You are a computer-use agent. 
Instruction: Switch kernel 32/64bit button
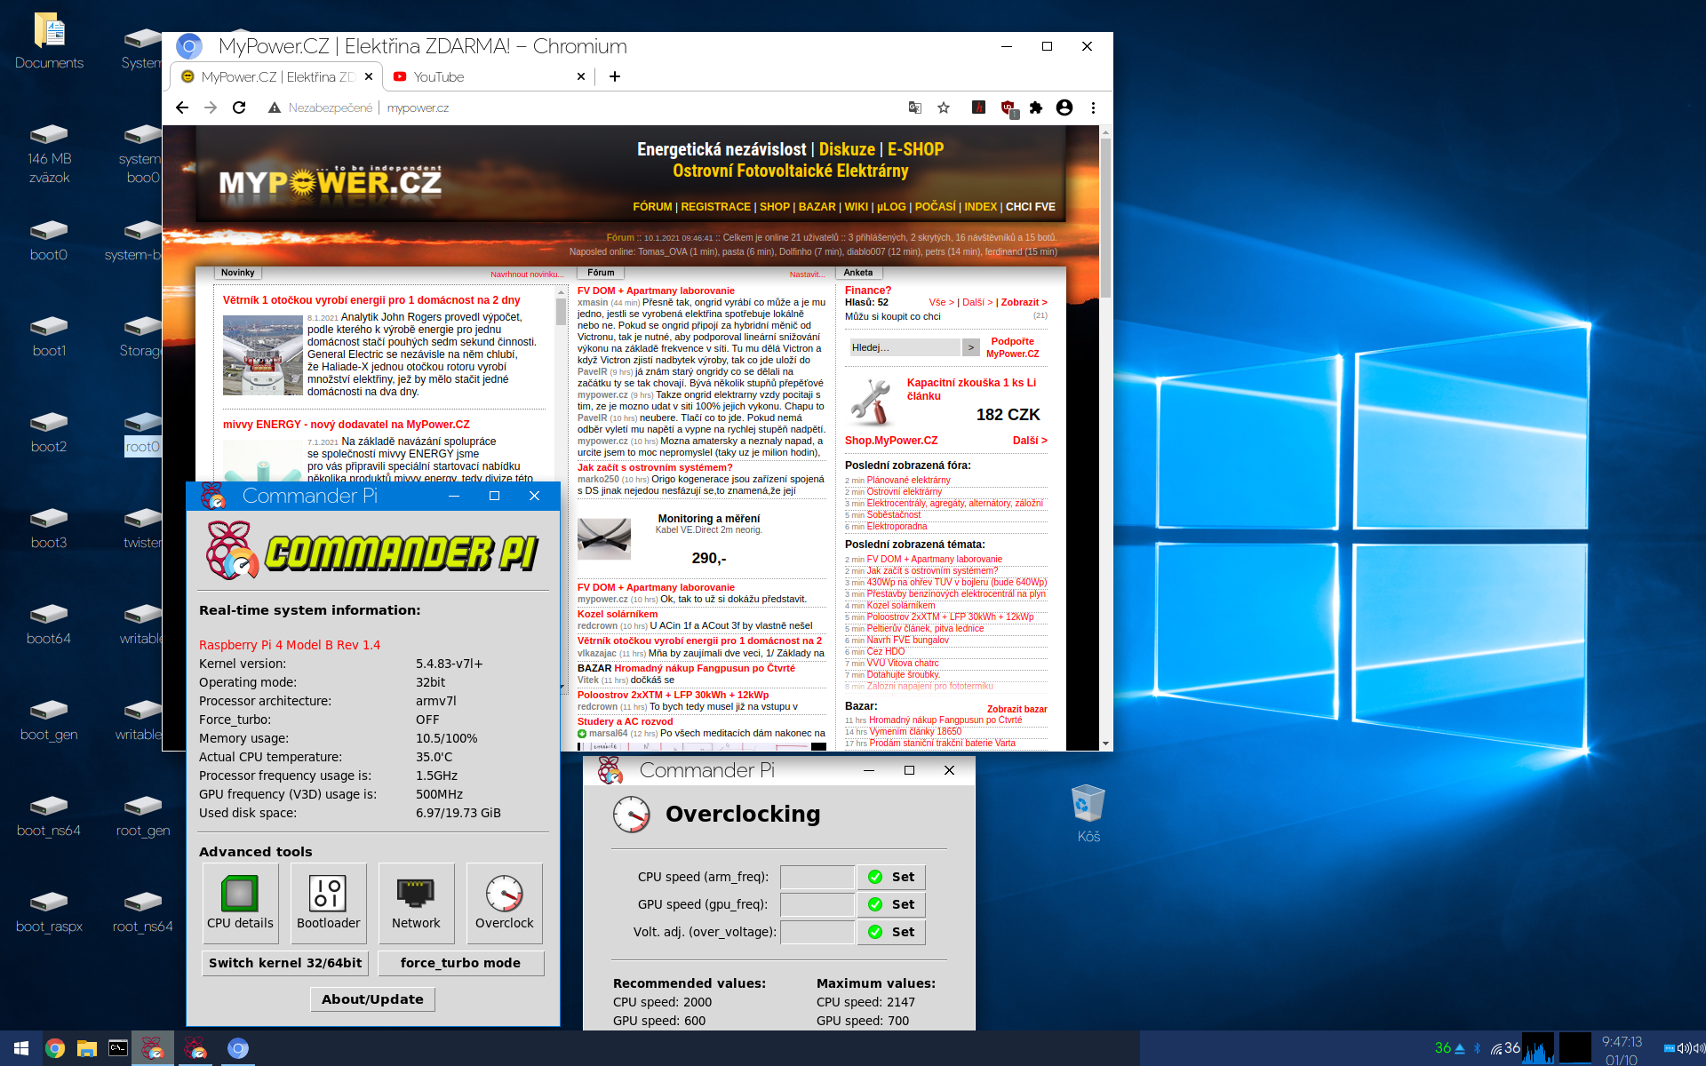pyautogui.click(x=285, y=963)
